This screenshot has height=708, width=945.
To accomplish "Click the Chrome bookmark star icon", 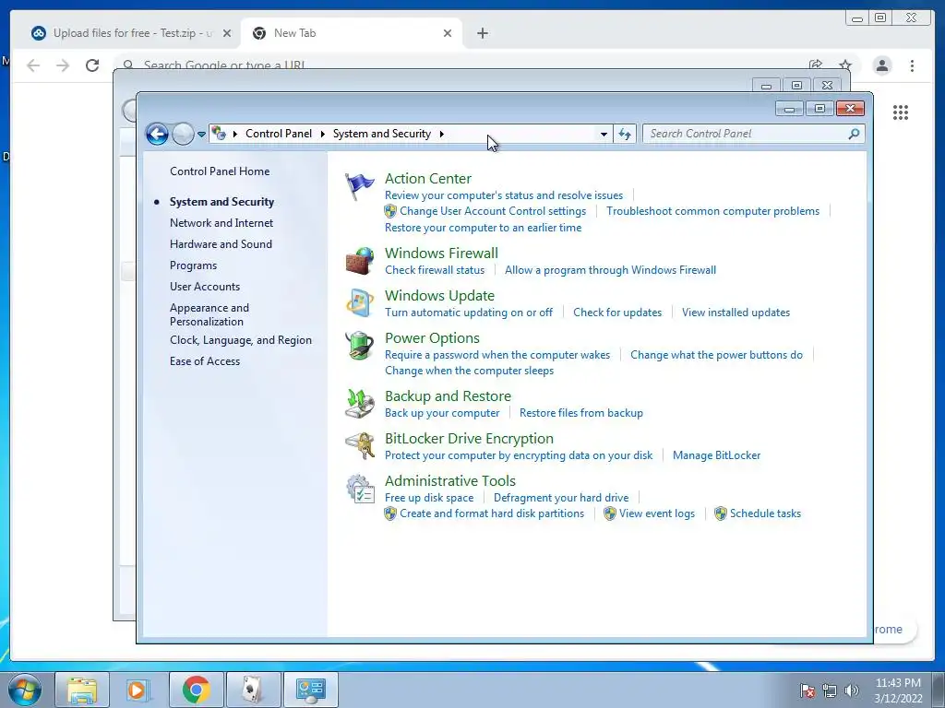I will pyautogui.click(x=845, y=65).
